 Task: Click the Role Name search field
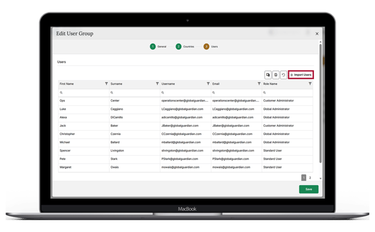(x=287, y=93)
